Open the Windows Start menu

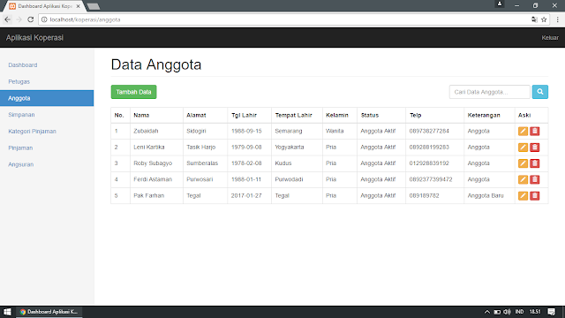[x=7, y=312]
